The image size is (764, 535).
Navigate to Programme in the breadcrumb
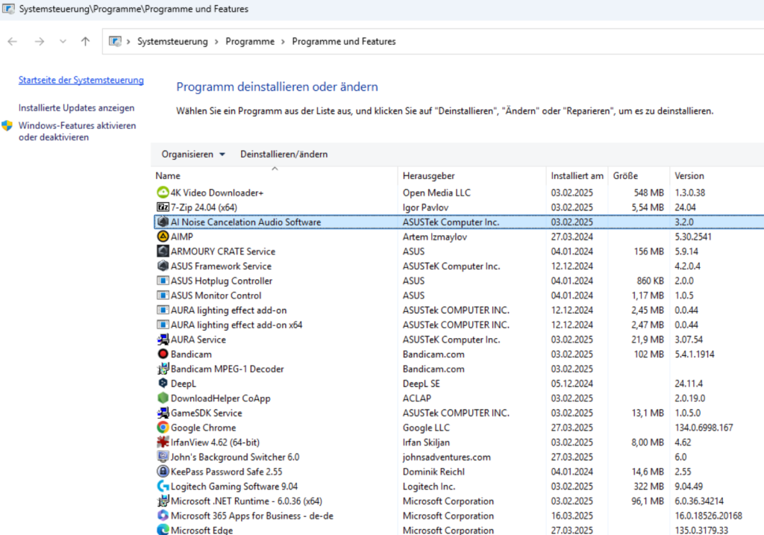click(x=248, y=41)
